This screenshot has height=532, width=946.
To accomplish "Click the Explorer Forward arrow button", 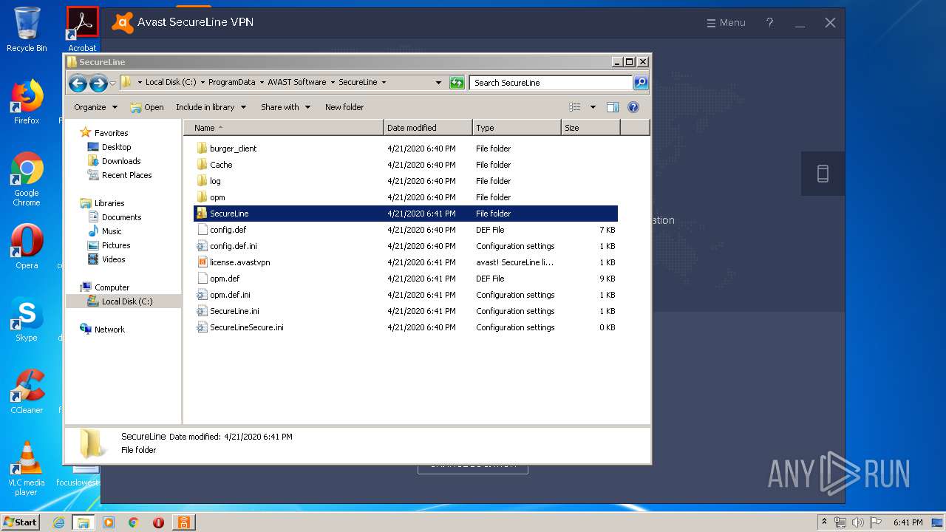I will 98,83.
